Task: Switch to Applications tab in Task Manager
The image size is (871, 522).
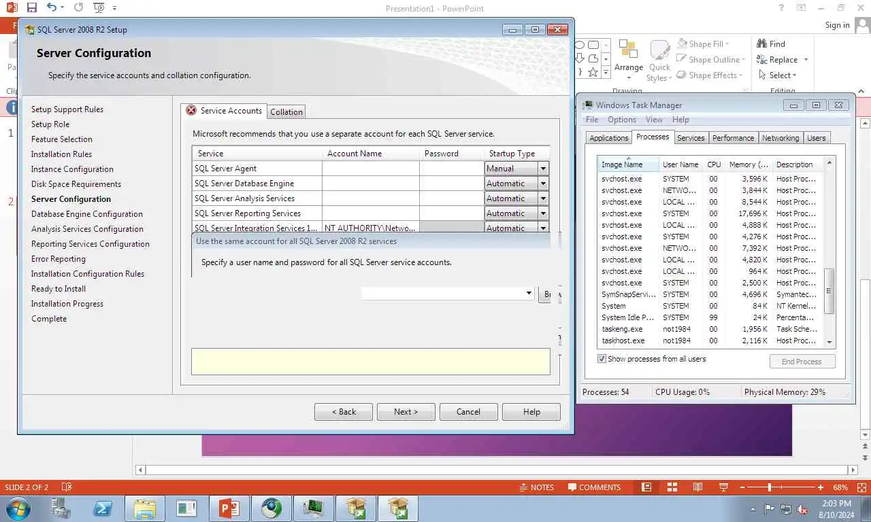Action: click(x=609, y=138)
